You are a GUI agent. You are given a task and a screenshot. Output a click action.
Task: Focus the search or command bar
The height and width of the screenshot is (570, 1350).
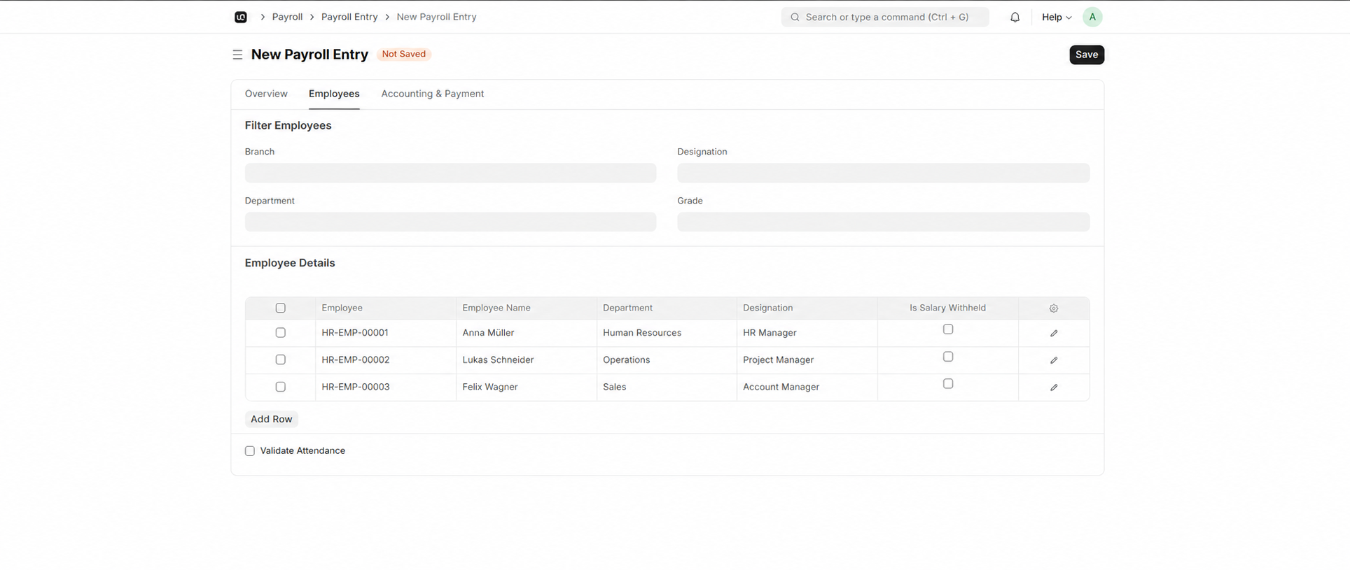tap(885, 17)
